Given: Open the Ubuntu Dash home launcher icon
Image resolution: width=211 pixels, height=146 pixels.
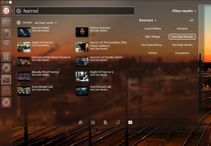Looking at the screenshot, I should pos(6,11).
